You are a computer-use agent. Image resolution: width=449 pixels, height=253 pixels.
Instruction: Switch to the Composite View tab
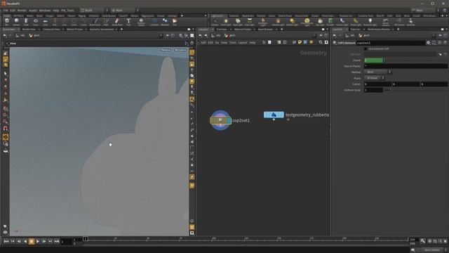point(51,30)
